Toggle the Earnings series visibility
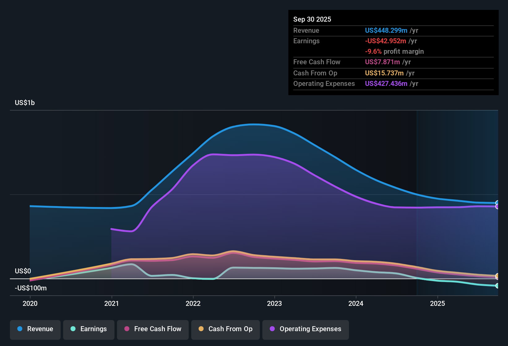Screen dimensions: 508x346 pos(89,329)
